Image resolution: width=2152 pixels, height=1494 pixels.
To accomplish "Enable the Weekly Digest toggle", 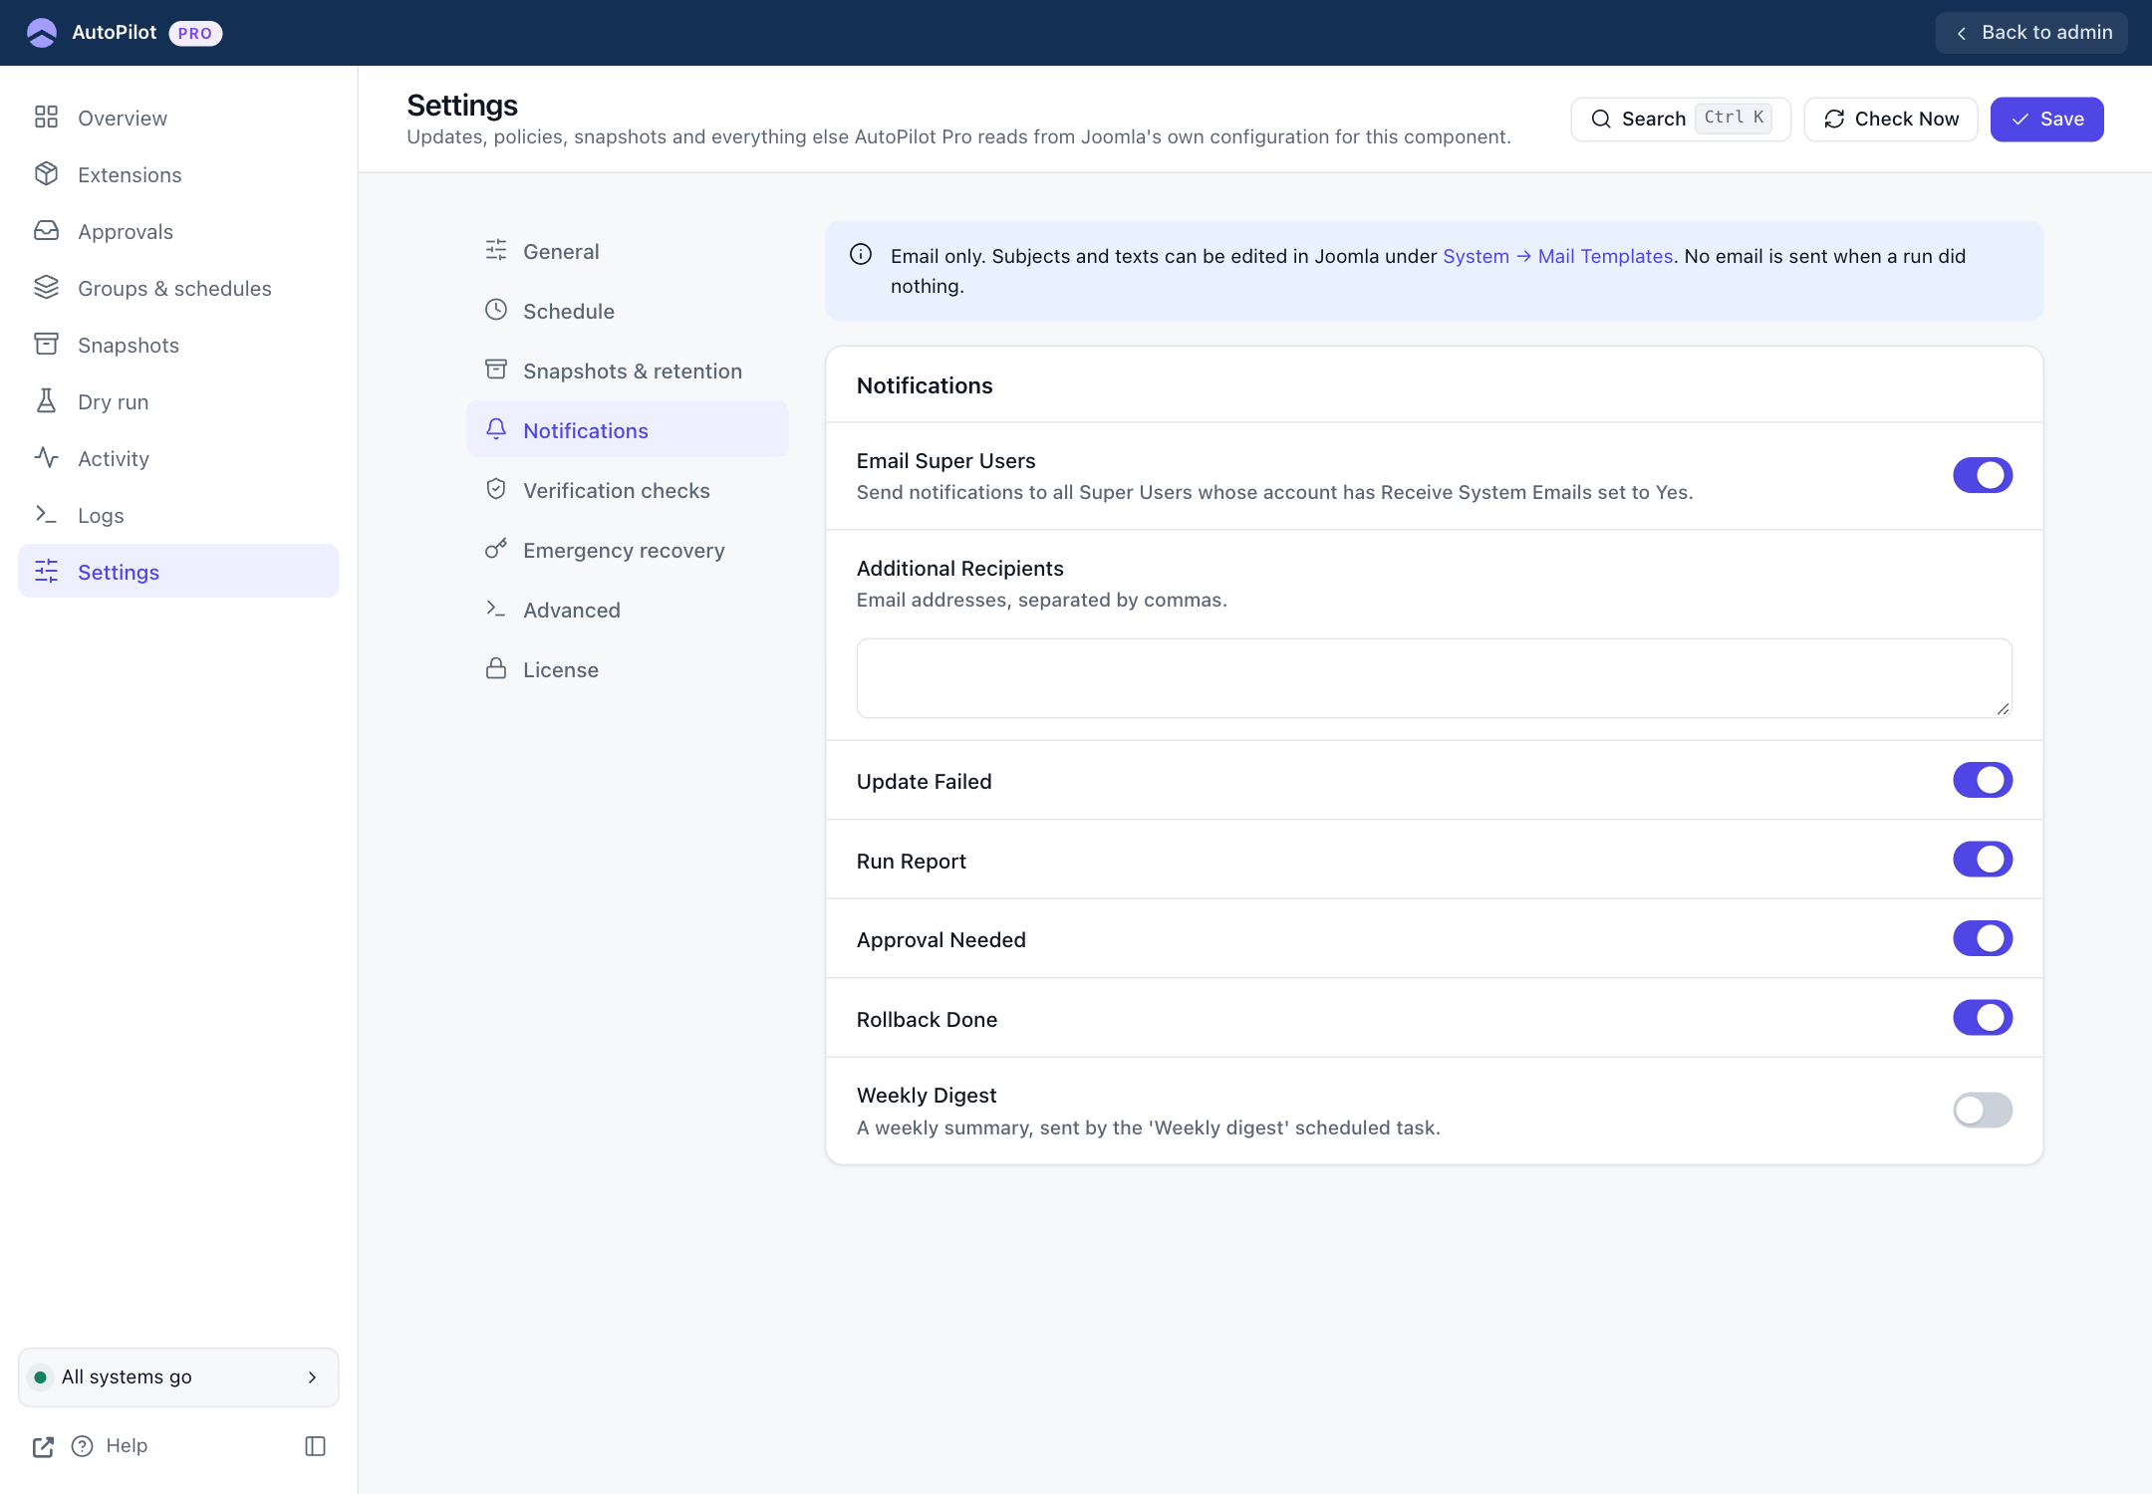I will 1983,1111.
